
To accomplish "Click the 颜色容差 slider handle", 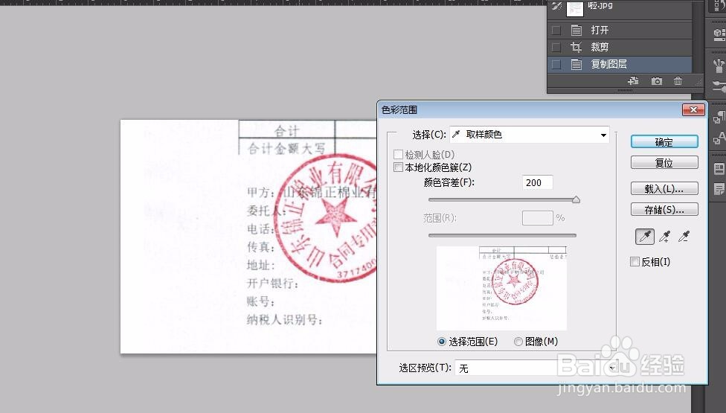I will [x=576, y=199].
